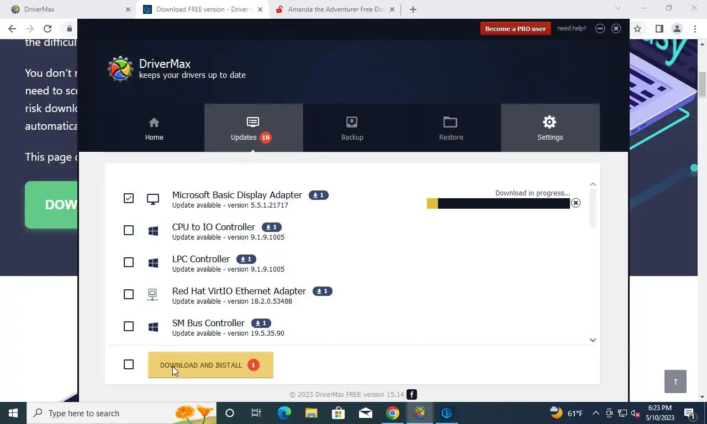Check the CPU to IO Controller checkbox
Viewport: 707px width, 424px height.
point(129,230)
